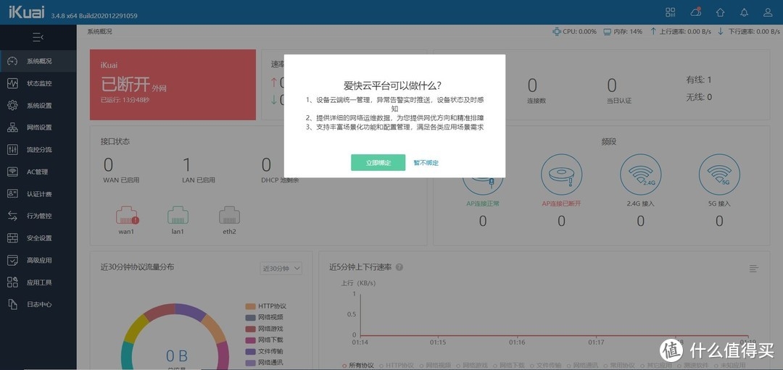Viewport: 783px width, 370px height.
Task: Open 系统概况 in the sidebar
Action: click(x=38, y=62)
